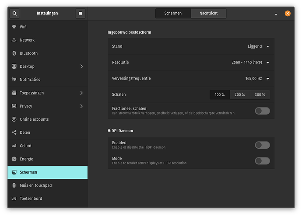Viewport: 302px width, 216px height.
Task: Go to Delen panel
Action: [48, 132]
